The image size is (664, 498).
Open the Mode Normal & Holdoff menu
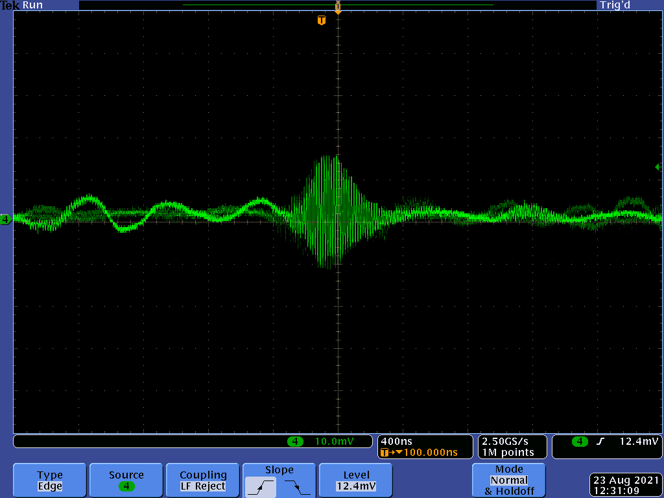tap(509, 480)
